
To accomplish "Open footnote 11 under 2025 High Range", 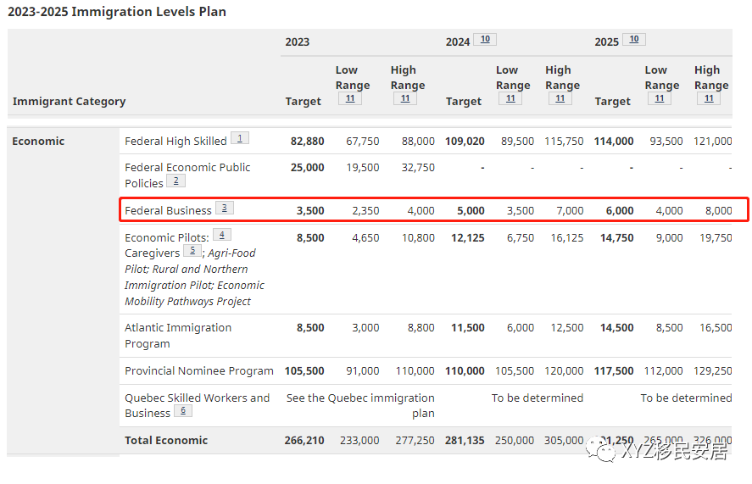I will (x=709, y=98).
